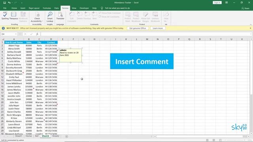Image resolution: width=253 pixels, height=142 pixels.
Task: Open Customize Quick Access Toolbar dropdown
Action: 22,3
